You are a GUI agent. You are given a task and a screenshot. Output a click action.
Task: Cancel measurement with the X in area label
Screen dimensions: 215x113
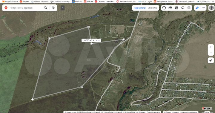[96, 40]
